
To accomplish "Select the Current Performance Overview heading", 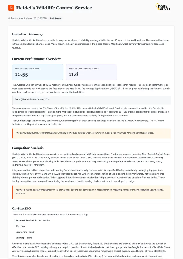I will tap(36, 59).
